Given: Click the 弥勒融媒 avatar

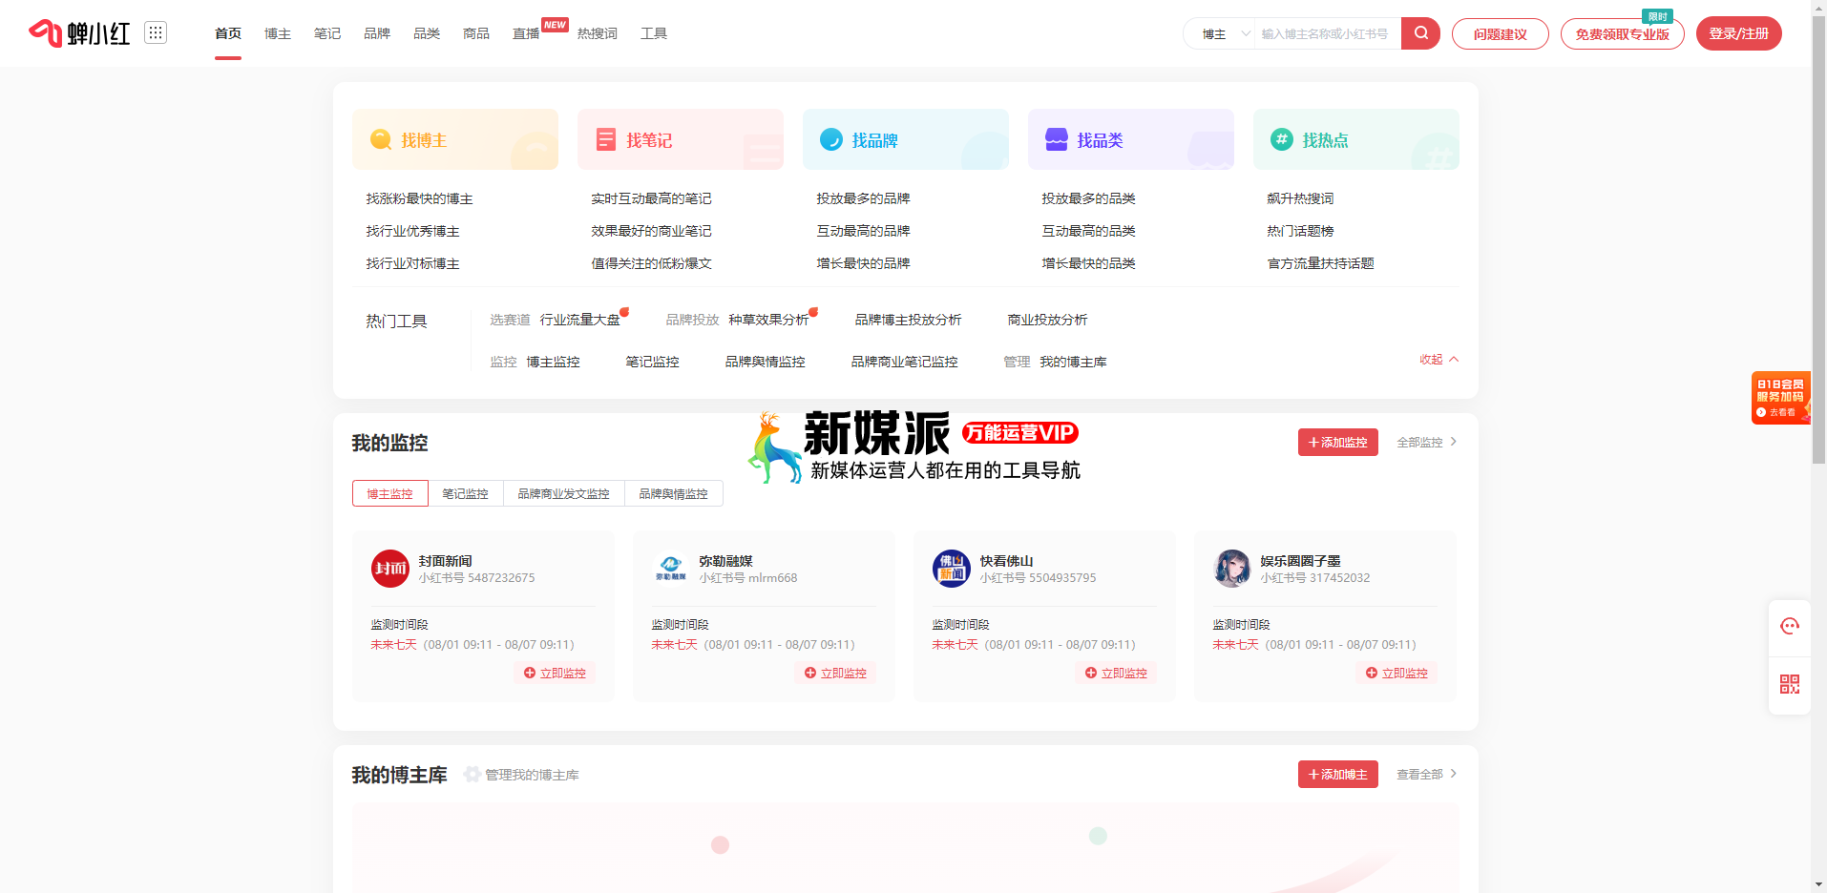Looking at the screenshot, I should [670, 569].
